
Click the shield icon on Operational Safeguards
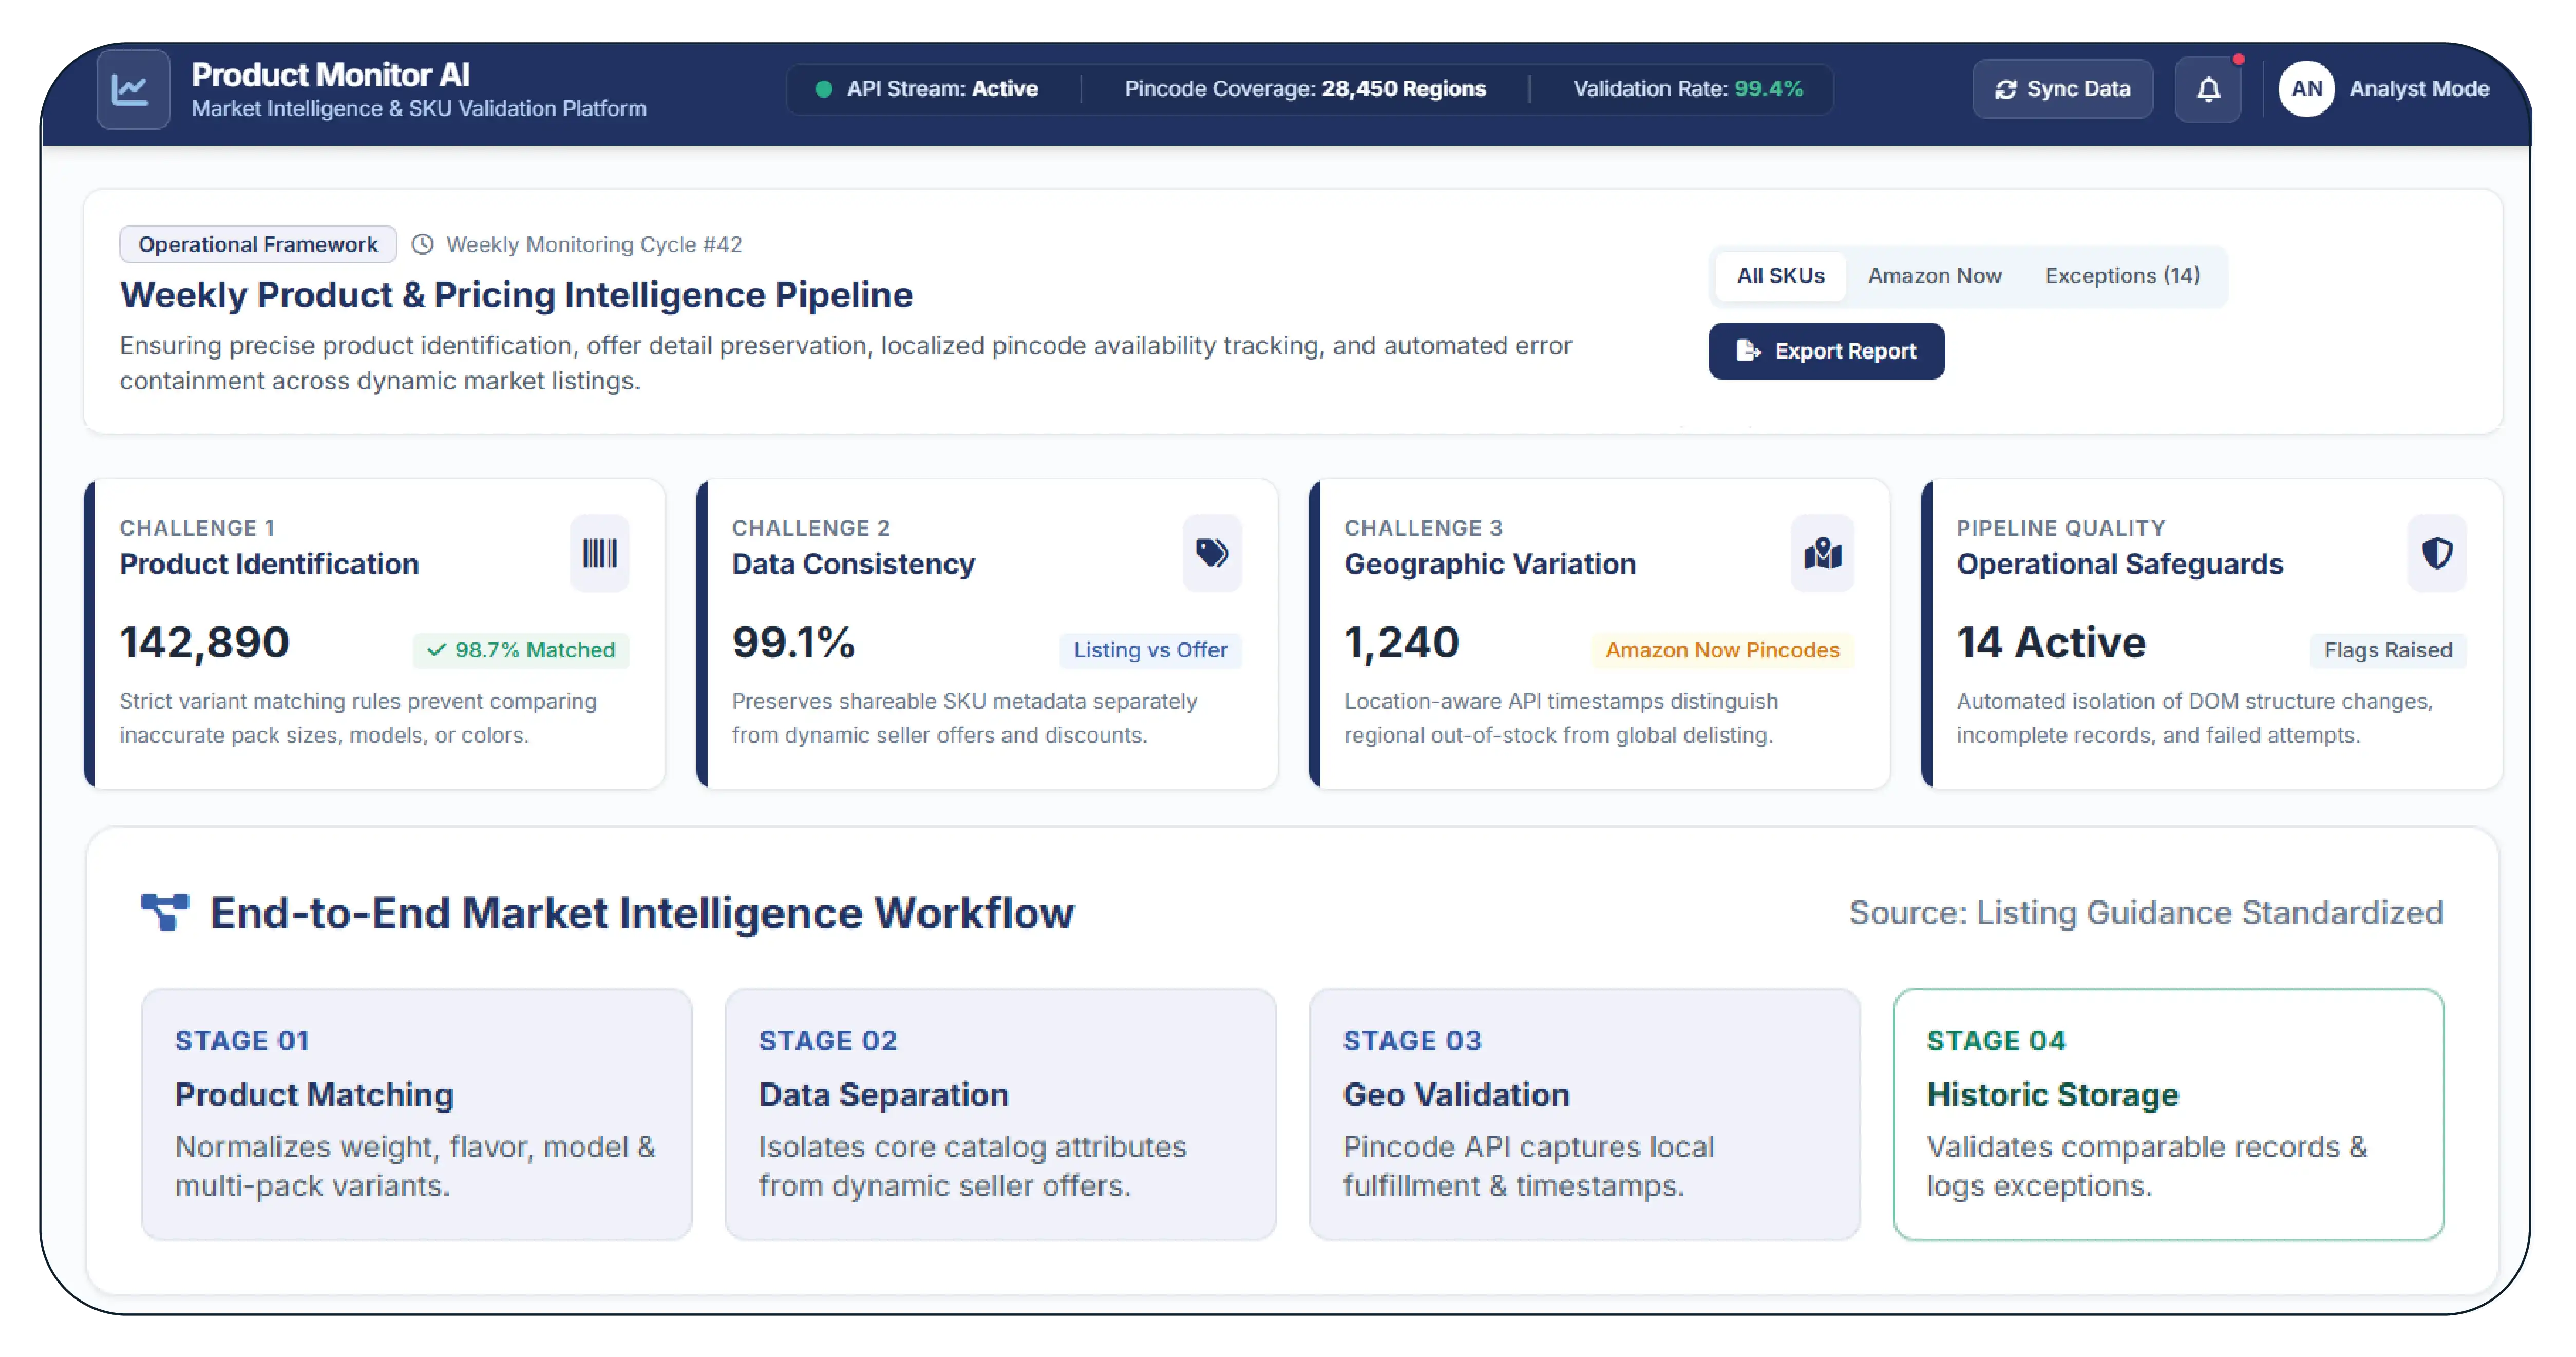2437,553
